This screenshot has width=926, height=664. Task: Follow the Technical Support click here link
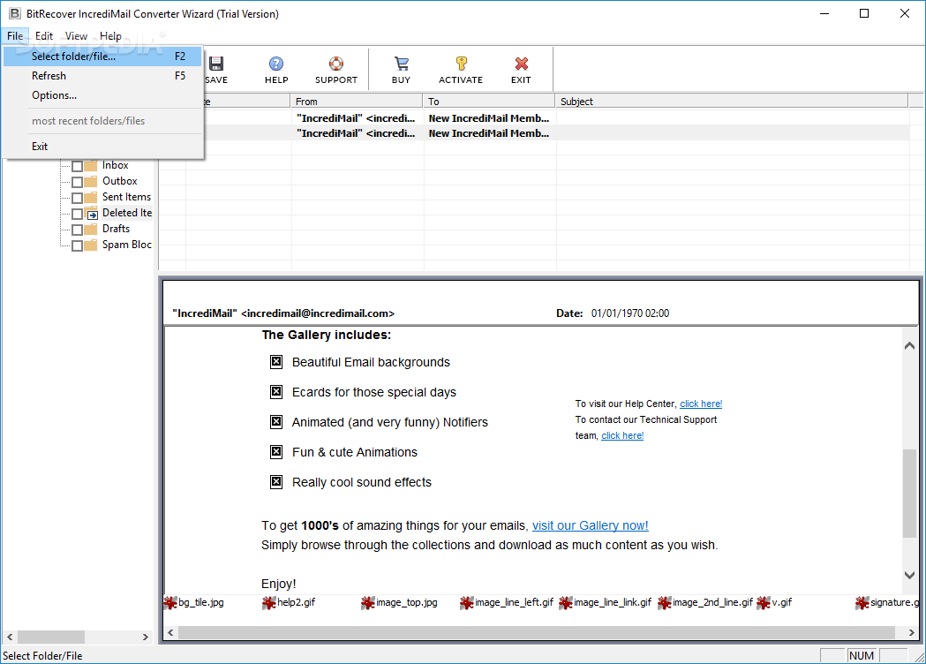coord(622,435)
